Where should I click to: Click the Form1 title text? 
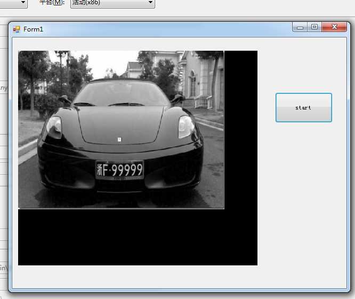(33, 29)
